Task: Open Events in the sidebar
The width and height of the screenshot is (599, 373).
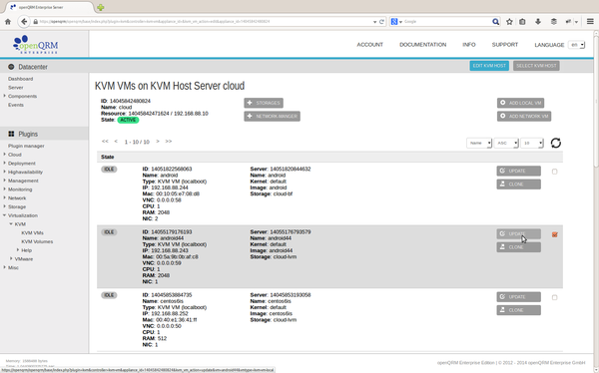Action: (x=16, y=105)
